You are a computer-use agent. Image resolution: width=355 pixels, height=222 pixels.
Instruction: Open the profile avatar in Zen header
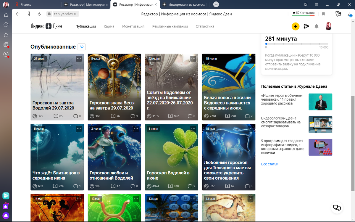[328, 26]
